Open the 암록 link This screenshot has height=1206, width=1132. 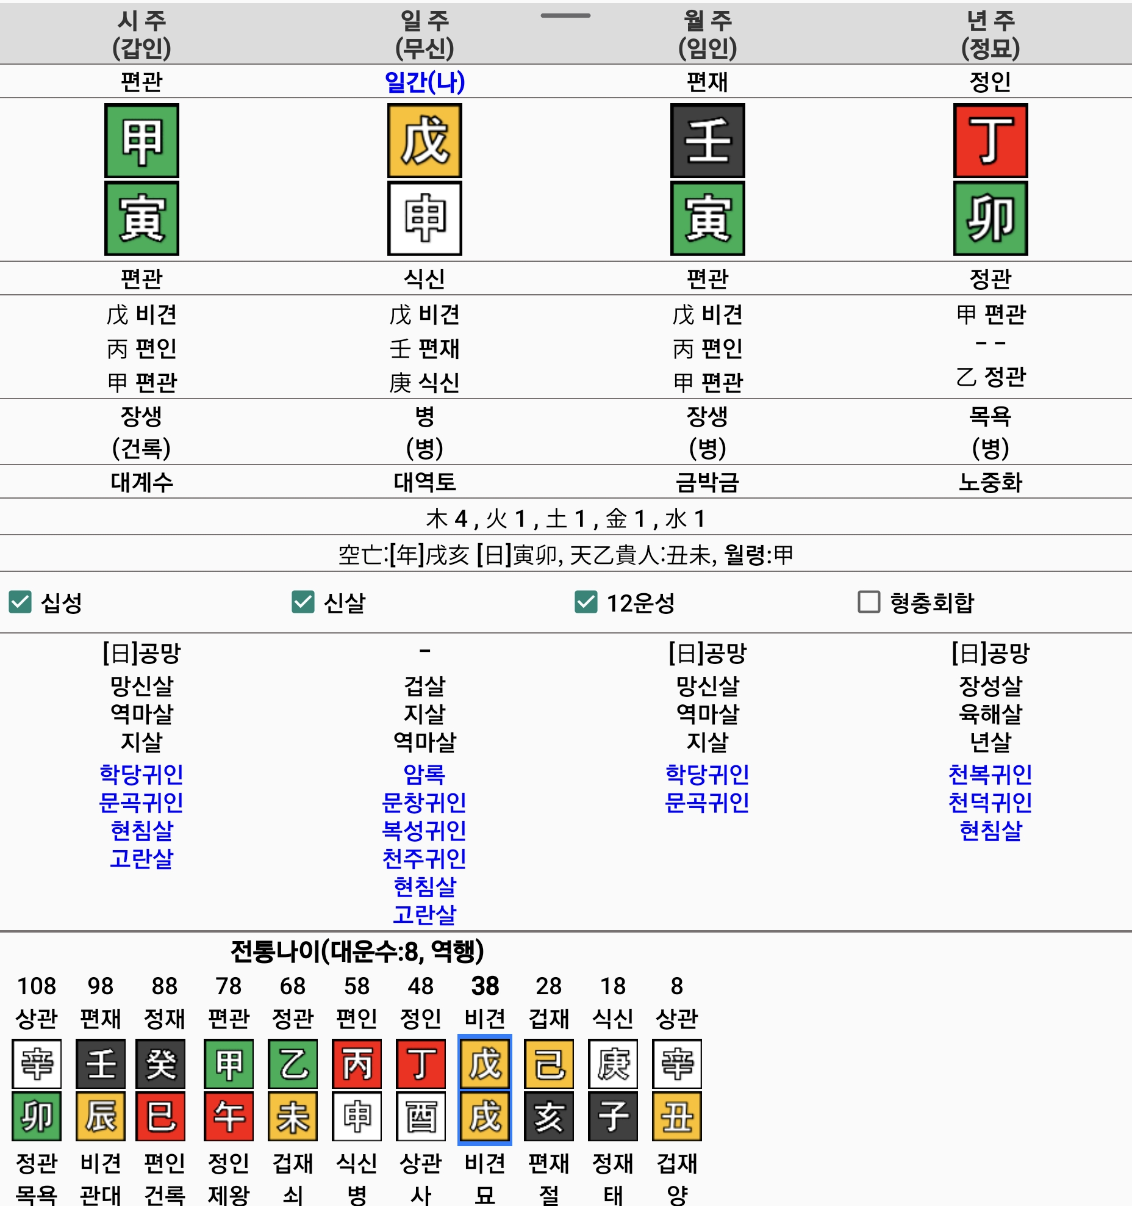pyautogui.click(x=424, y=774)
